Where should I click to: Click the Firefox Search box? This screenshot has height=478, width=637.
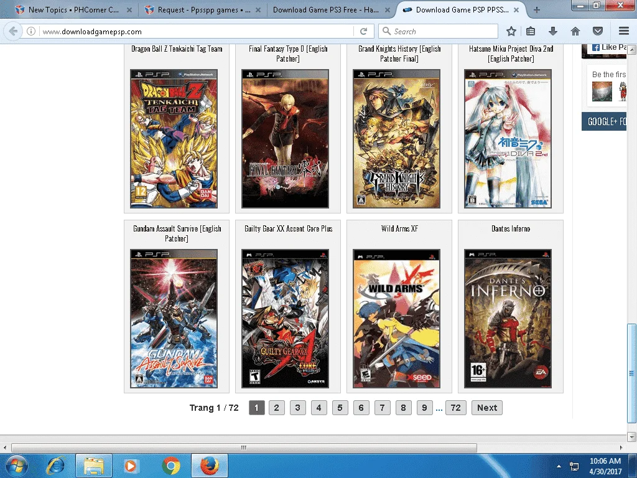(x=438, y=31)
